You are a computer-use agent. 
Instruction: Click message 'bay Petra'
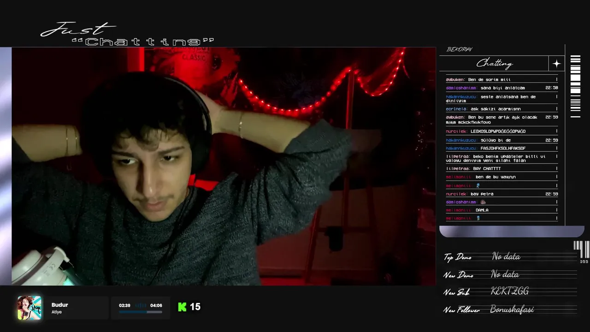pyautogui.click(x=482, y=194)
